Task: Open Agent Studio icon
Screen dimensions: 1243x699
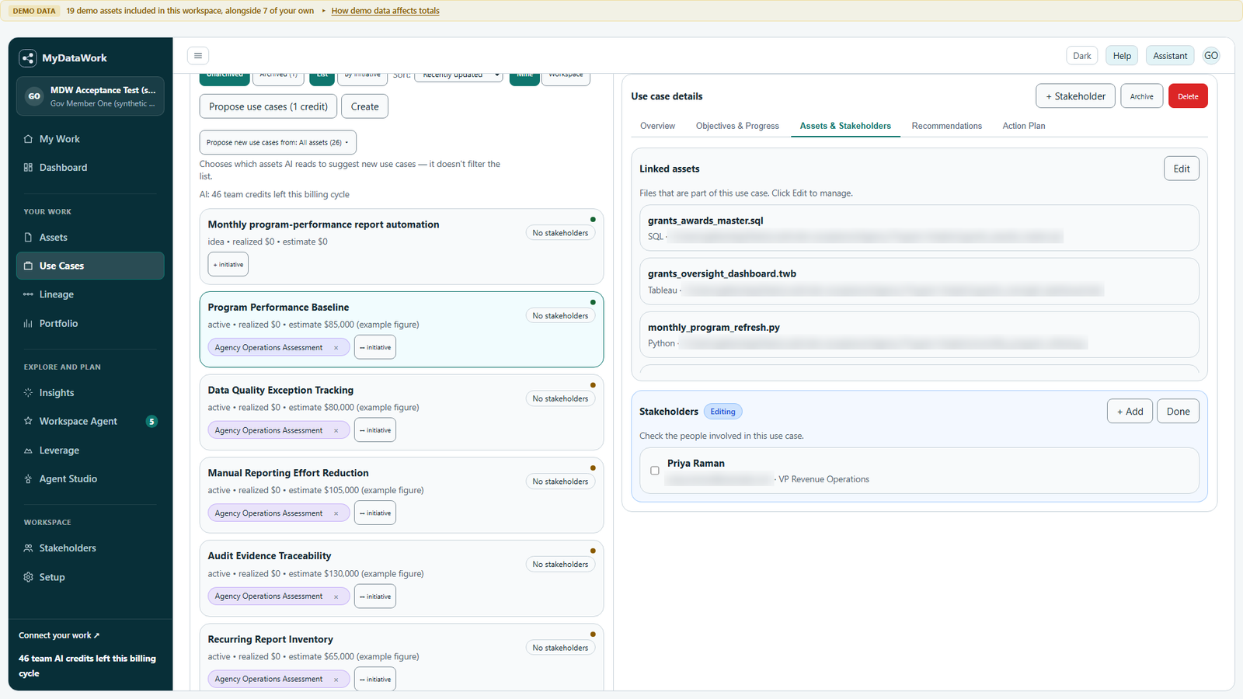Action: point(28,479)
